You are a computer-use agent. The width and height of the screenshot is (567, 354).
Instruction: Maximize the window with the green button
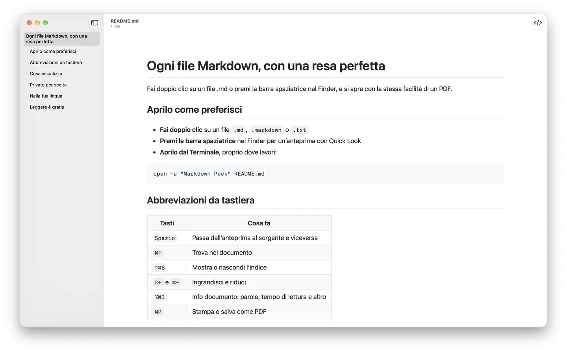(x=45, y=23)
